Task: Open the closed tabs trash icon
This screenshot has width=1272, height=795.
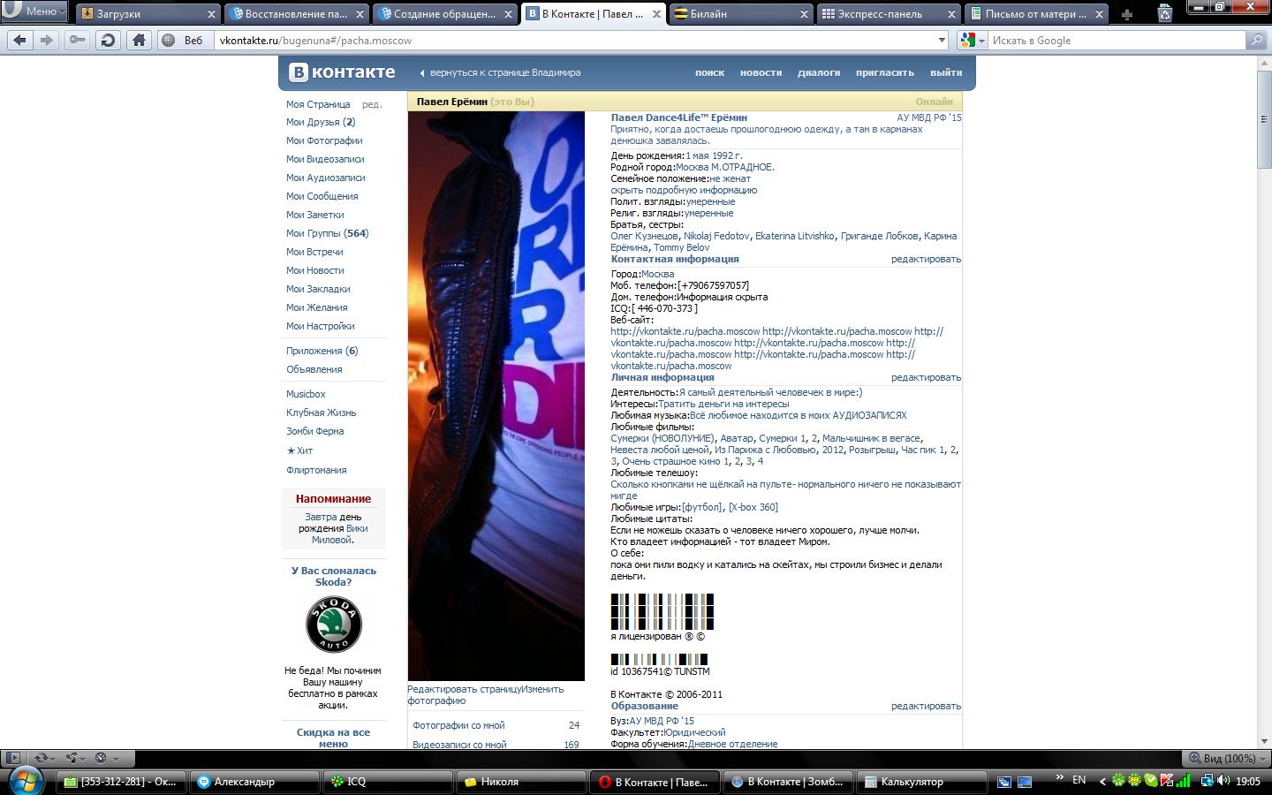Action: tap(1164, 13)
